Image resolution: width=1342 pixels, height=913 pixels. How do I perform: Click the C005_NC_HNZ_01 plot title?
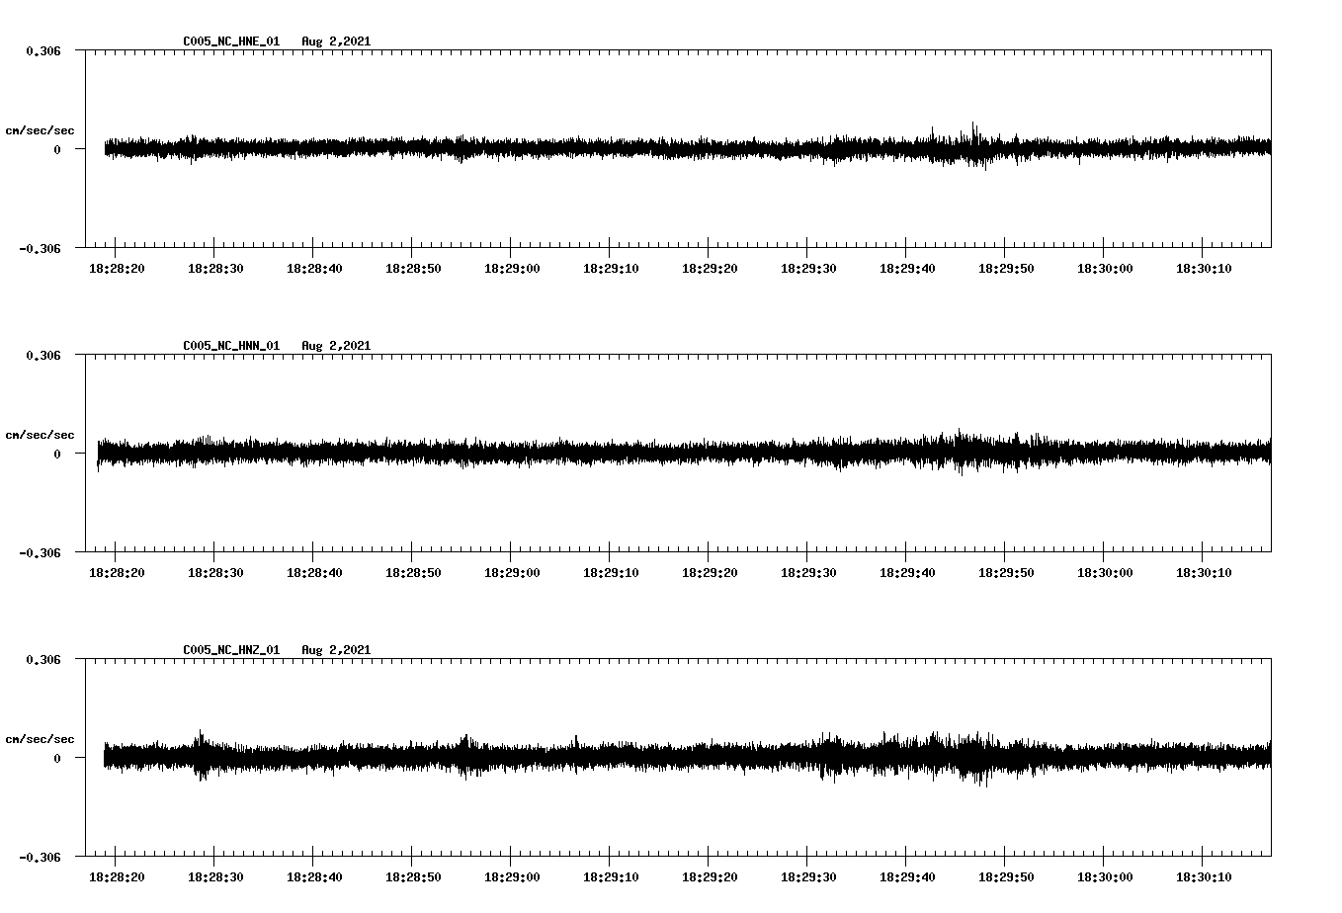(x=231, y=650)
